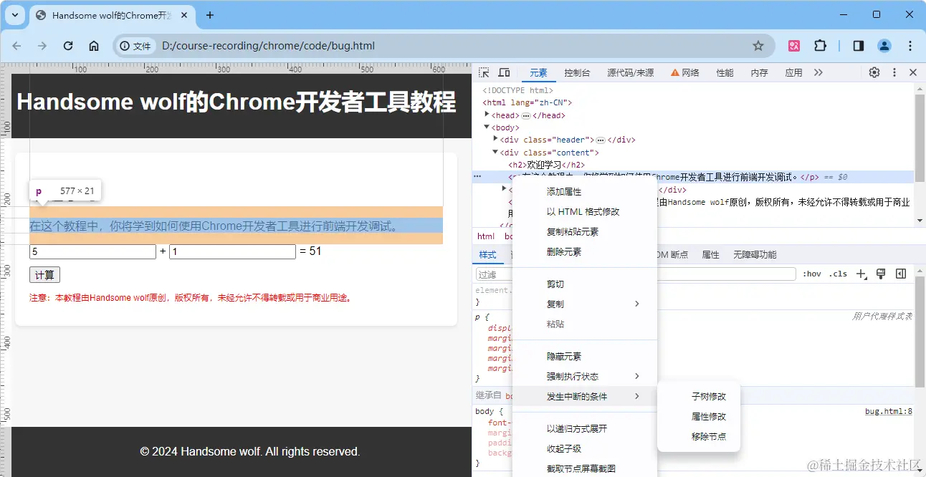Toggle Chrome side panel icon
The image size is (926, 477).
[859, 46]
